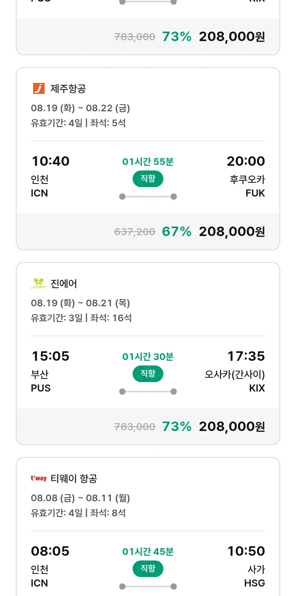Click the 15:05 Busan departure time
This screenshot has width=296, height=596.
(51, 356)
